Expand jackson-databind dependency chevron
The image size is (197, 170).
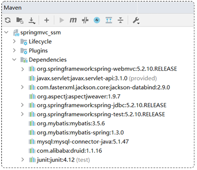point(22,87)
